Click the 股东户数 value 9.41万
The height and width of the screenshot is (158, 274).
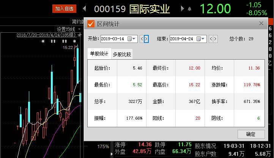[236, 154]
